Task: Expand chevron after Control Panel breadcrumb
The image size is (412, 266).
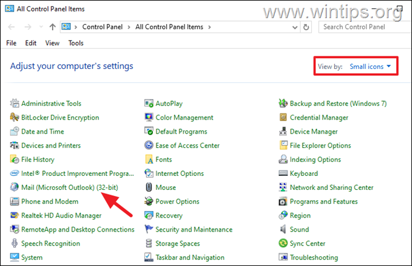Action: [129, 27]
